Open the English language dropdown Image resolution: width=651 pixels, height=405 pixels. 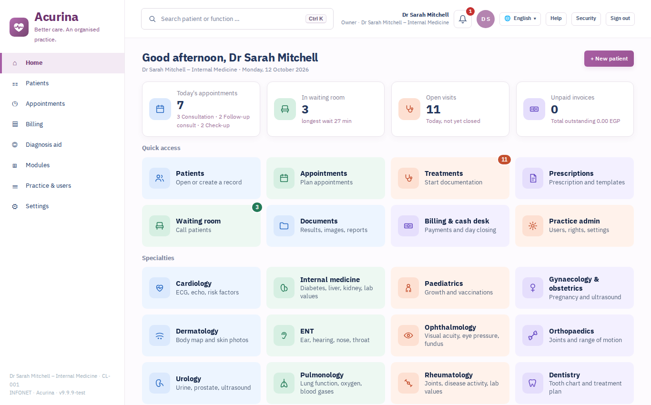pyautogui.click(x=520, y=19)
